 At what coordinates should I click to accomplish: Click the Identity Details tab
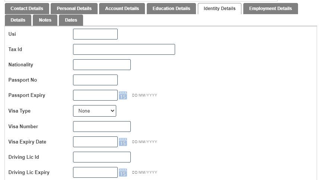pyautogui.click(x=219, y=9)
